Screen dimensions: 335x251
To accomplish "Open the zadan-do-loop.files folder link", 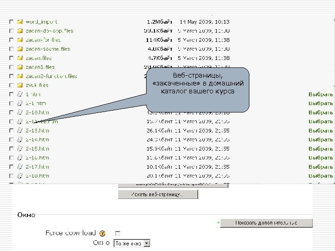I will [x=49, y=31].
